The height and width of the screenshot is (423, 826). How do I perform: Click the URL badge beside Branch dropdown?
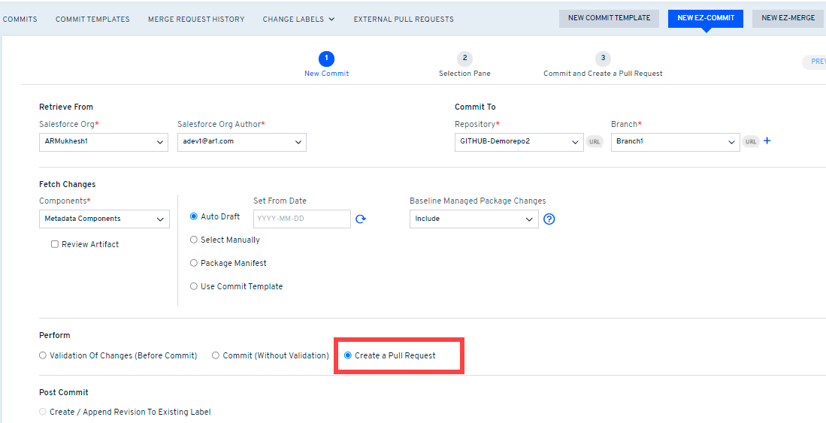coord(751,141)
